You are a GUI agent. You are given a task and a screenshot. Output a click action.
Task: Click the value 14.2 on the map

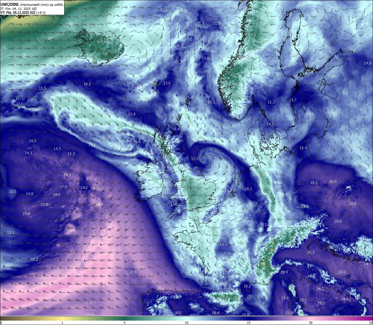(x=84, y=188)
